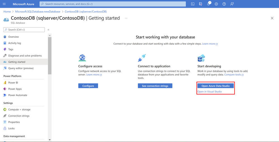Go to Microsoft.SQLDatabase.newDatabase breadcrumb
279x142 pixels.
pos(38,11)
